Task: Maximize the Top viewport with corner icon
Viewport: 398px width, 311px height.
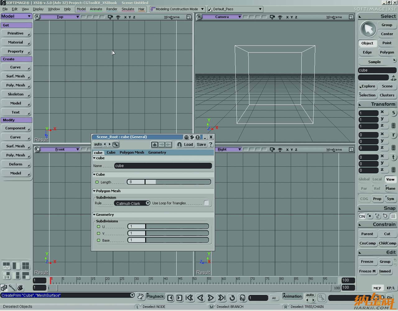Action: (189, 17)
